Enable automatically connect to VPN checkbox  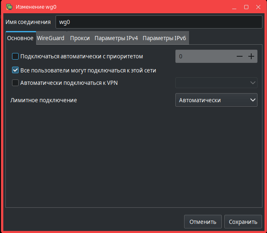[x=15, y=83]
